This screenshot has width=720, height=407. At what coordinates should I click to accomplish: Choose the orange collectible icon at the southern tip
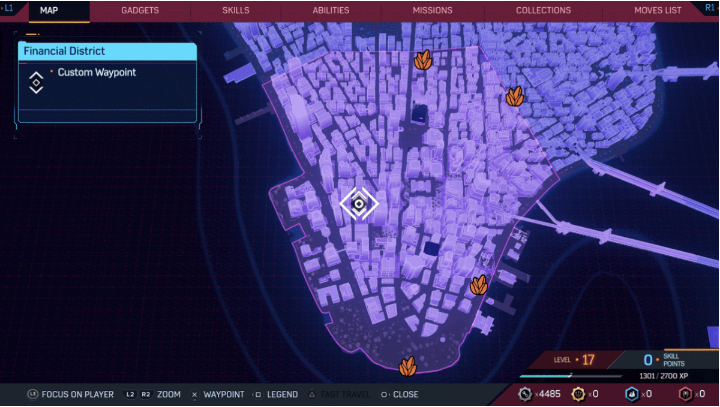[x=408, y=366]
